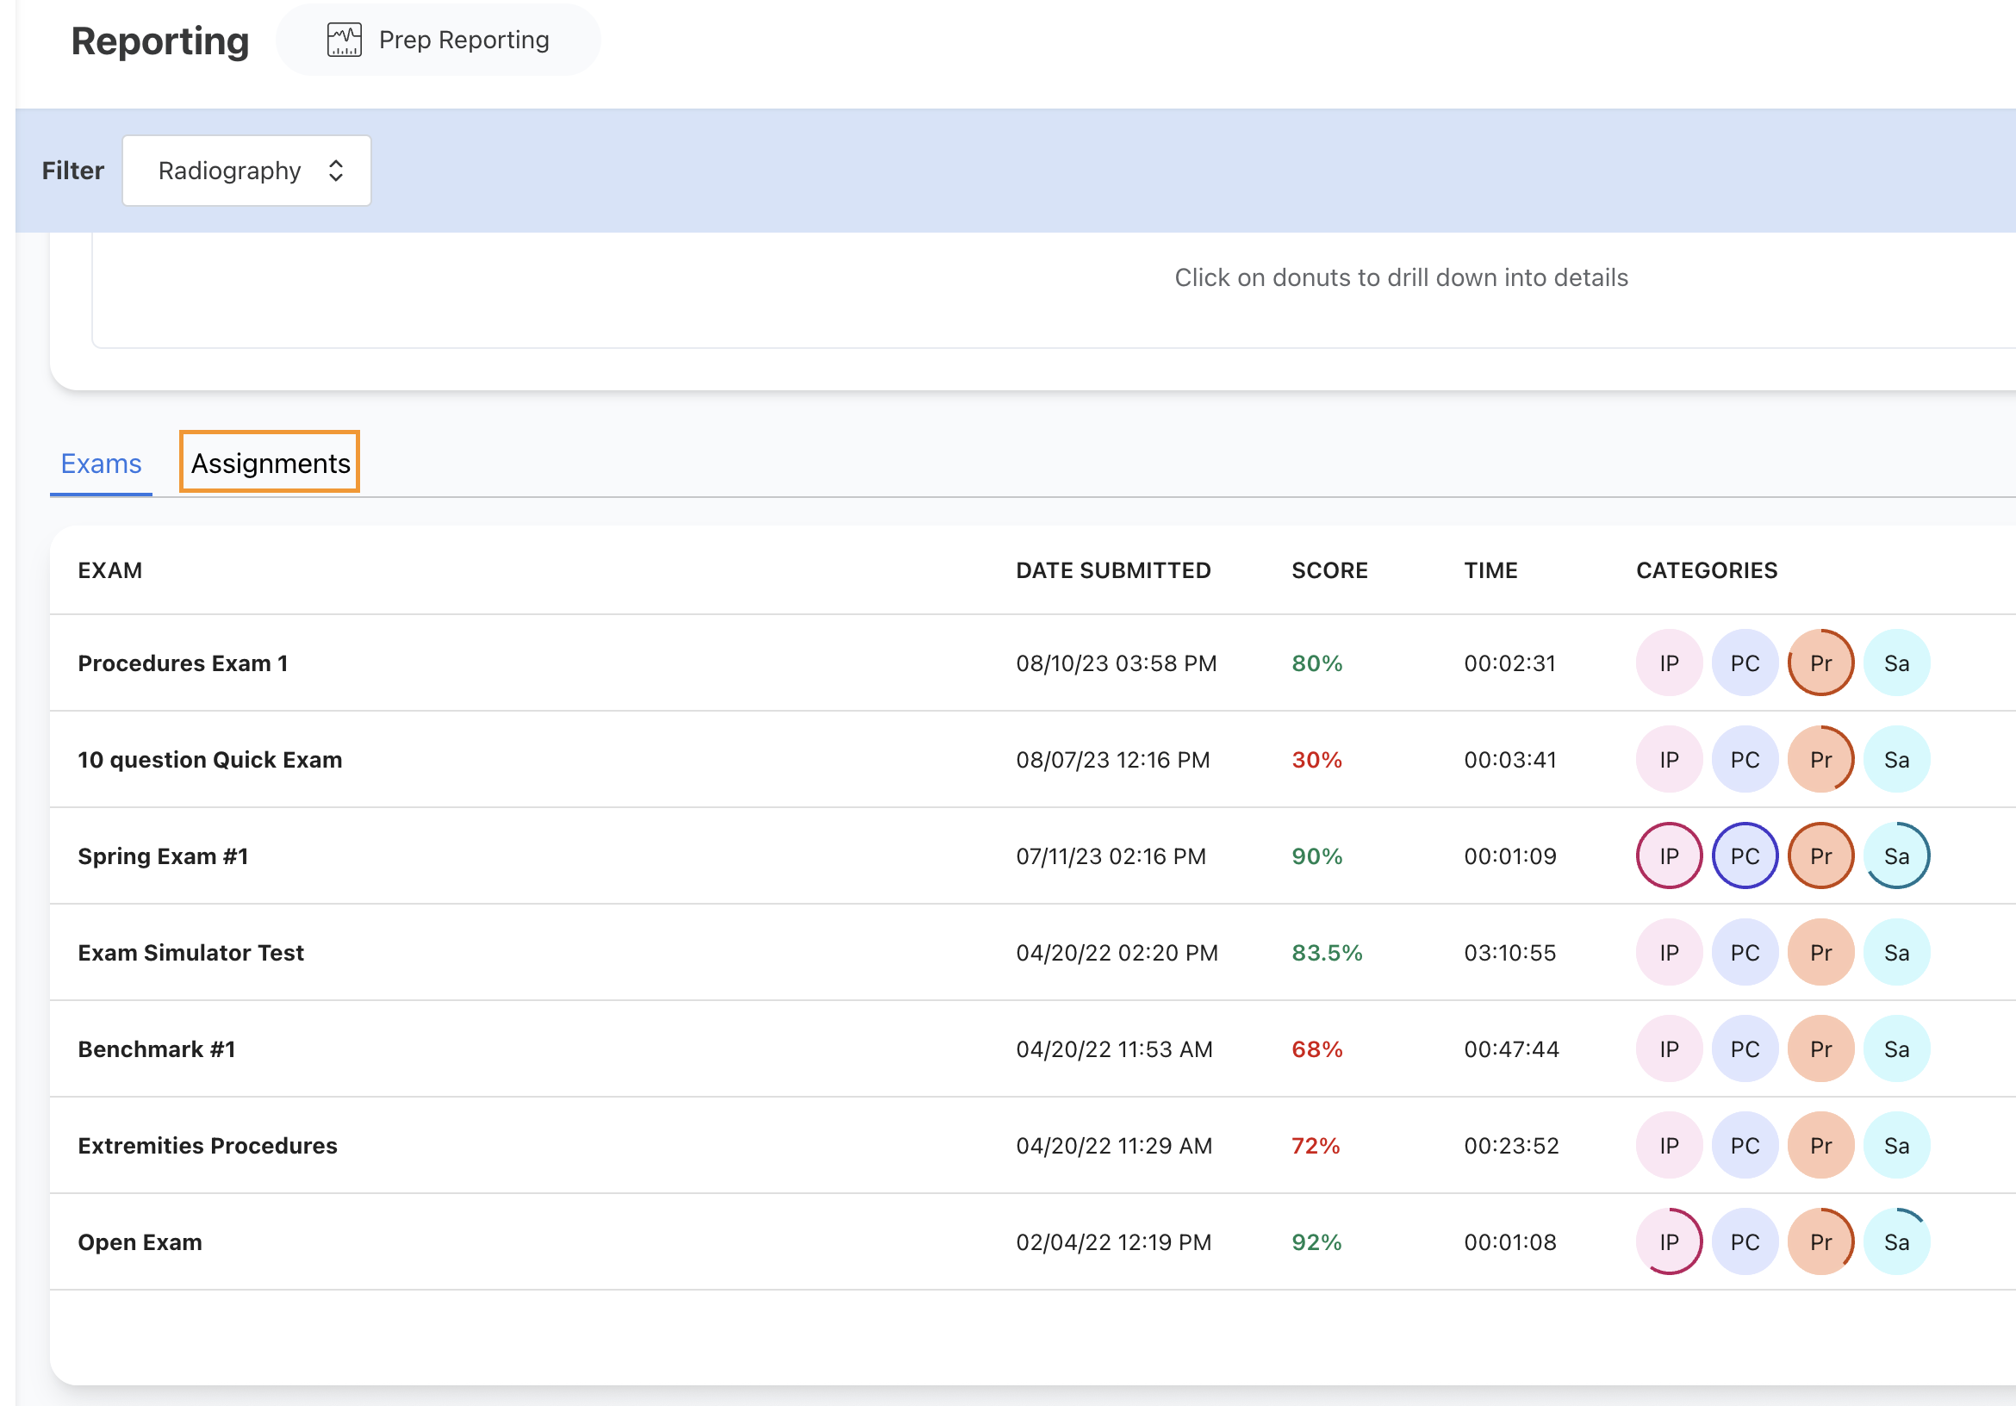Open the Extremities Procedures exam

[x=208, y=1145]
